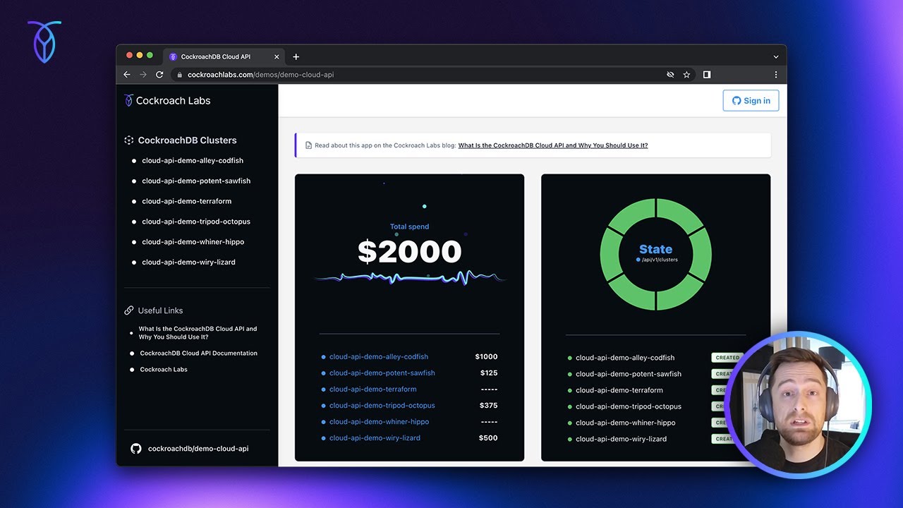Click the Total spend label

[410, 227]
